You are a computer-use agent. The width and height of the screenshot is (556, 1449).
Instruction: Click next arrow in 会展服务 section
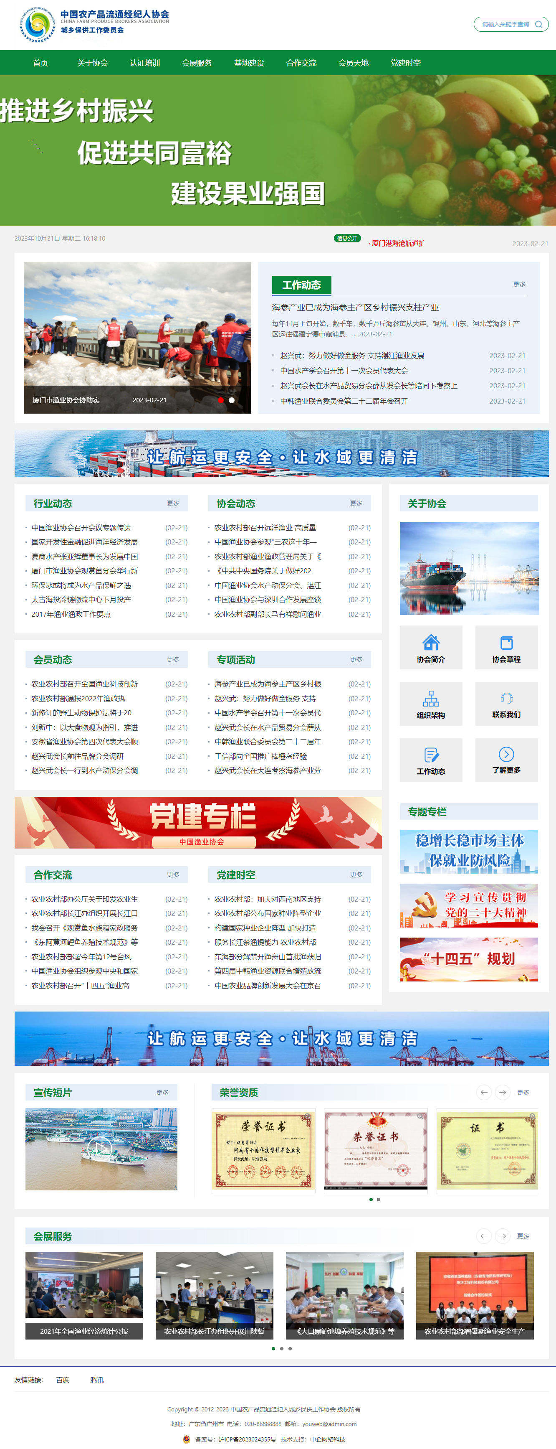(503, 1235)
